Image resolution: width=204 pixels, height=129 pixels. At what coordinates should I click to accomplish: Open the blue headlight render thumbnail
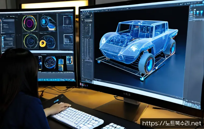[x=48, y=23]
